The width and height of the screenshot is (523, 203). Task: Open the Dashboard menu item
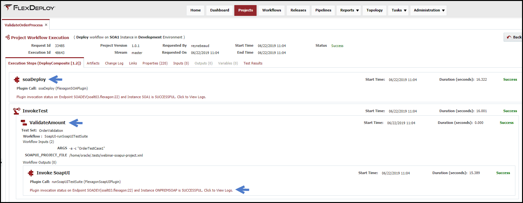[220, 10]
